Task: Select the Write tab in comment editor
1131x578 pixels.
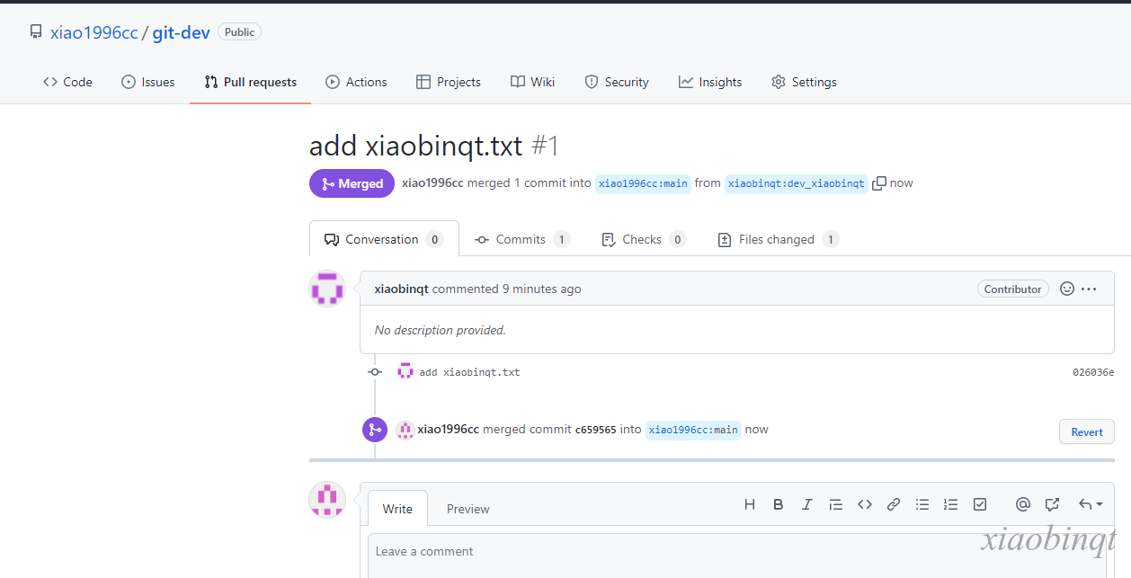Action: tap(397, 509)
